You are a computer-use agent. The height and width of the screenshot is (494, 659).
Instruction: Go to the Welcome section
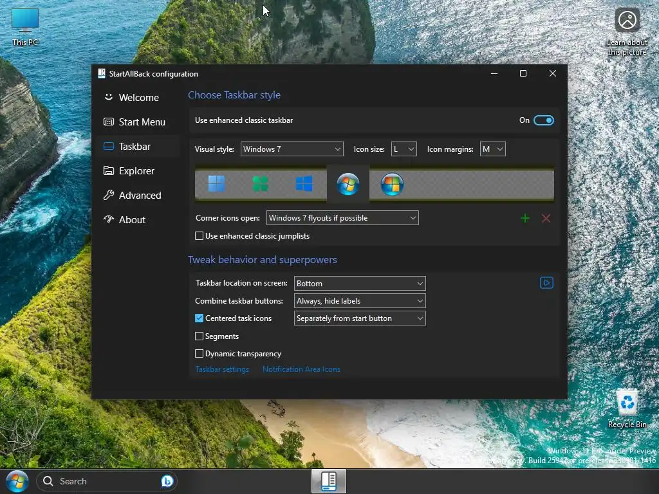tap(138, 98)
